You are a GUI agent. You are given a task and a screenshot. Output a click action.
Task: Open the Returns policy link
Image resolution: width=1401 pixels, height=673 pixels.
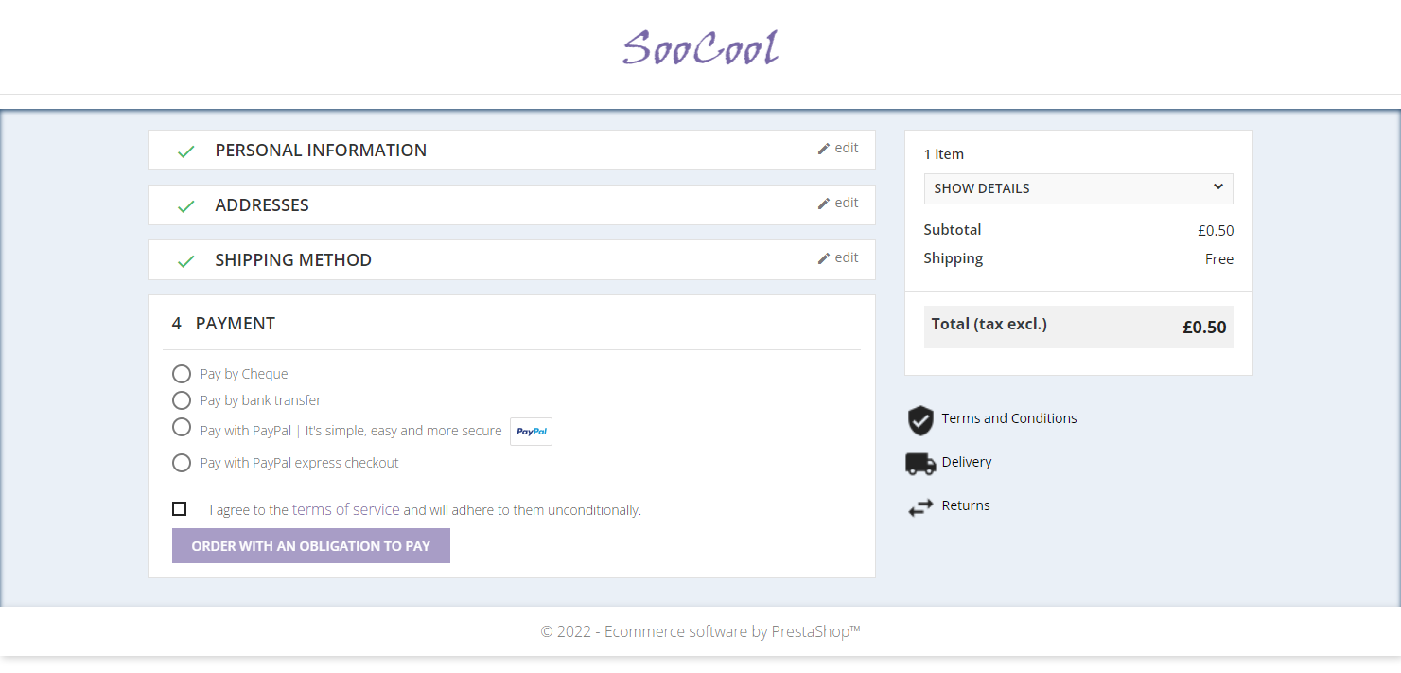966,505
